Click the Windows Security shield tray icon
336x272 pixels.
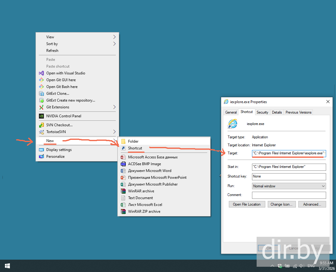point(280,266)
